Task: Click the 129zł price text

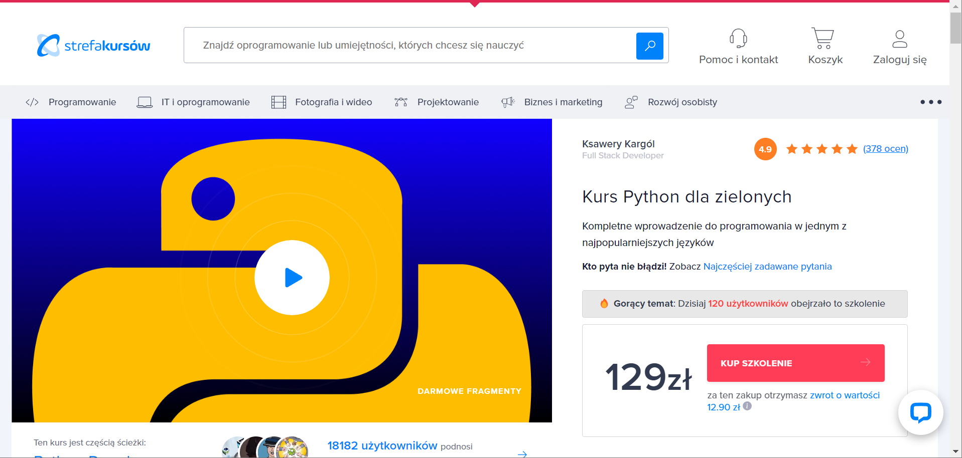Action: [648, 377]
